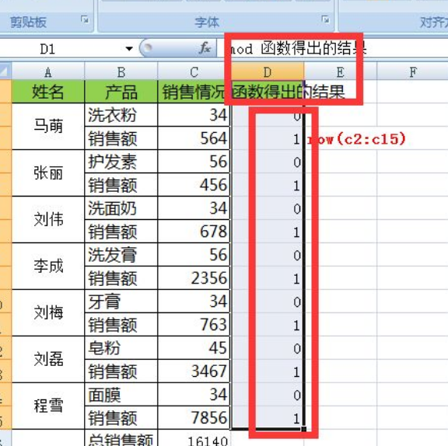Select the merged cell 马萌
The height and width of the screenshot is (446, 448).
(48, 127)
